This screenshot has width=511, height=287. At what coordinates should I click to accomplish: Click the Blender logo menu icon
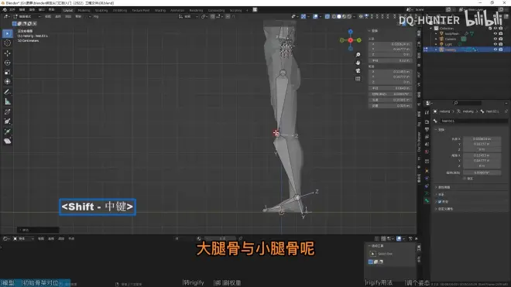pos(5,10)
